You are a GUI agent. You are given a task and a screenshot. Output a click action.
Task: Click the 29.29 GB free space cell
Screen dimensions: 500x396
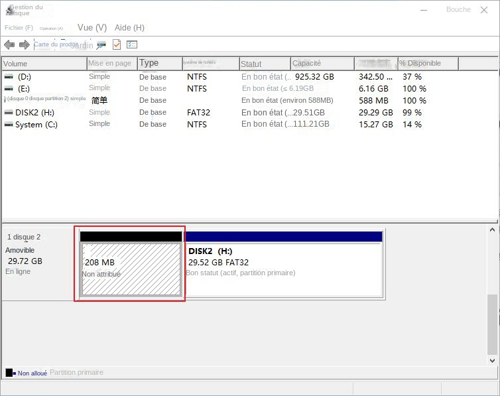tap(375, 113)
